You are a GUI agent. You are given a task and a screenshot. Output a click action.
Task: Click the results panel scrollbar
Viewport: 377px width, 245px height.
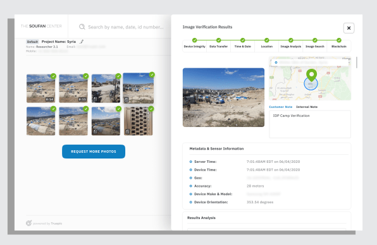(357, 63)
